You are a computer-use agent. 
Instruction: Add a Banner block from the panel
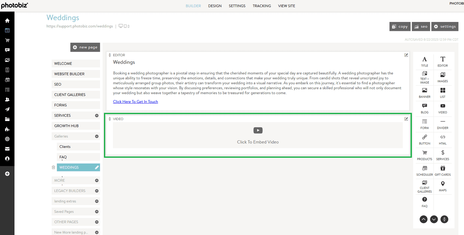coord(424,93)
